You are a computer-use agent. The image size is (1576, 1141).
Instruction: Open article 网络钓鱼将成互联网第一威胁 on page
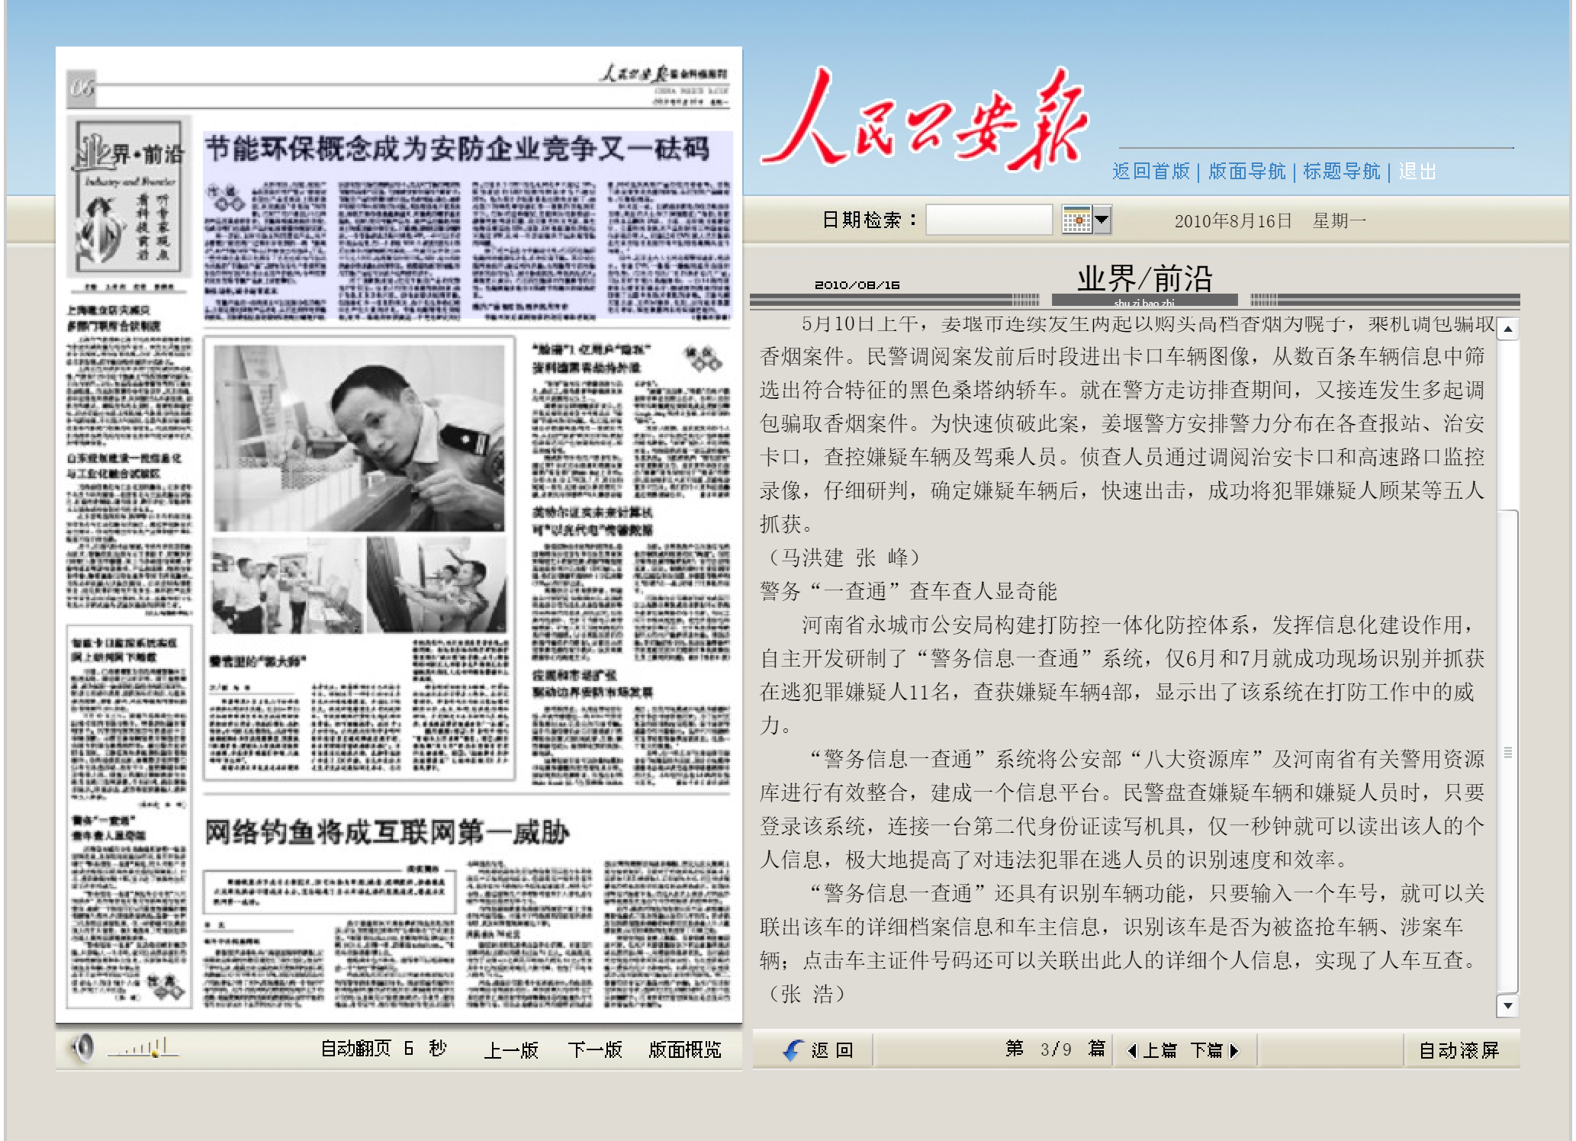pyautogui.click(x=388, y=832)
